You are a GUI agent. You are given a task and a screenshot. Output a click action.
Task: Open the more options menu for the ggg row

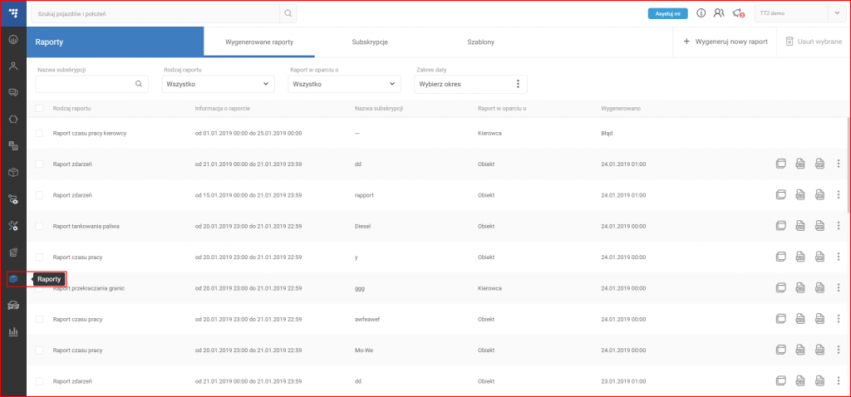click(x=839, y=288)
